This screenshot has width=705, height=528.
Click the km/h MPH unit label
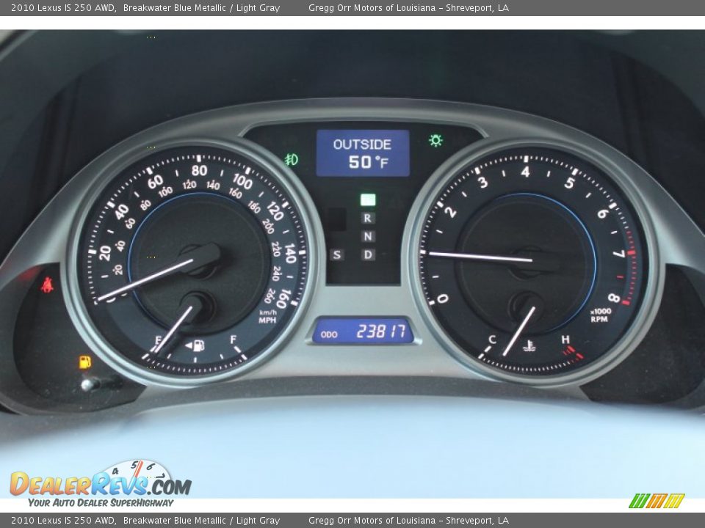267,316
